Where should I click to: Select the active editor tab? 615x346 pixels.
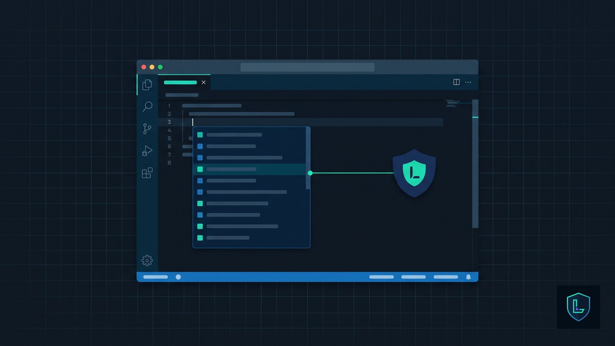click(184, 82)
